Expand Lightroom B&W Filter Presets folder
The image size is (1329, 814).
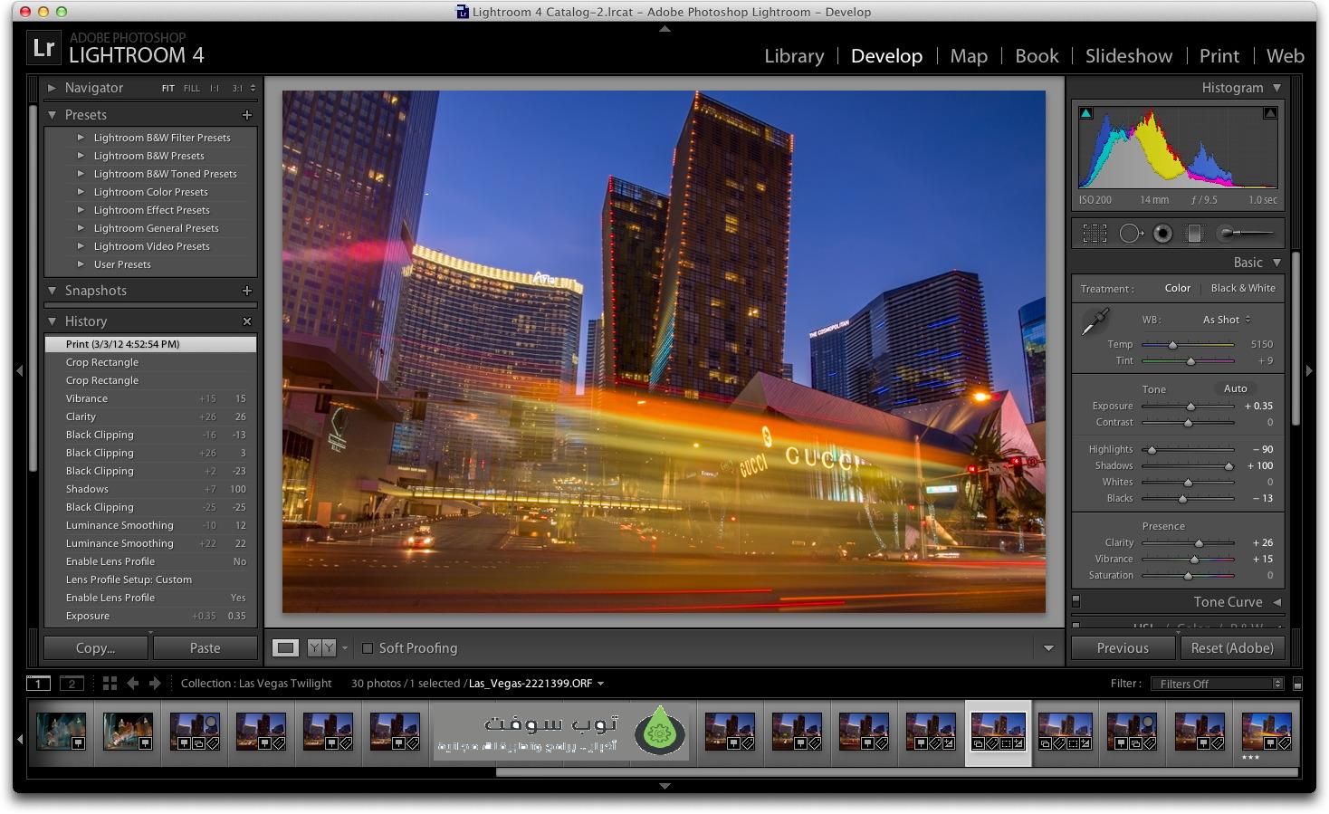coord(81,138)
